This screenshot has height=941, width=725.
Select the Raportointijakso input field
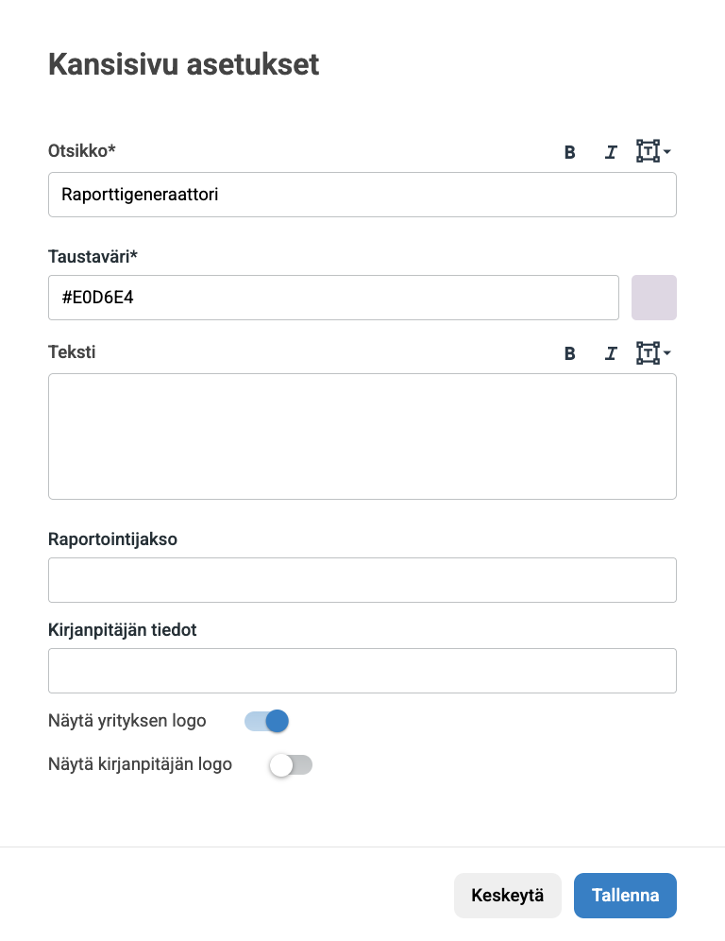pyautogui.click(x=362, y=580)
